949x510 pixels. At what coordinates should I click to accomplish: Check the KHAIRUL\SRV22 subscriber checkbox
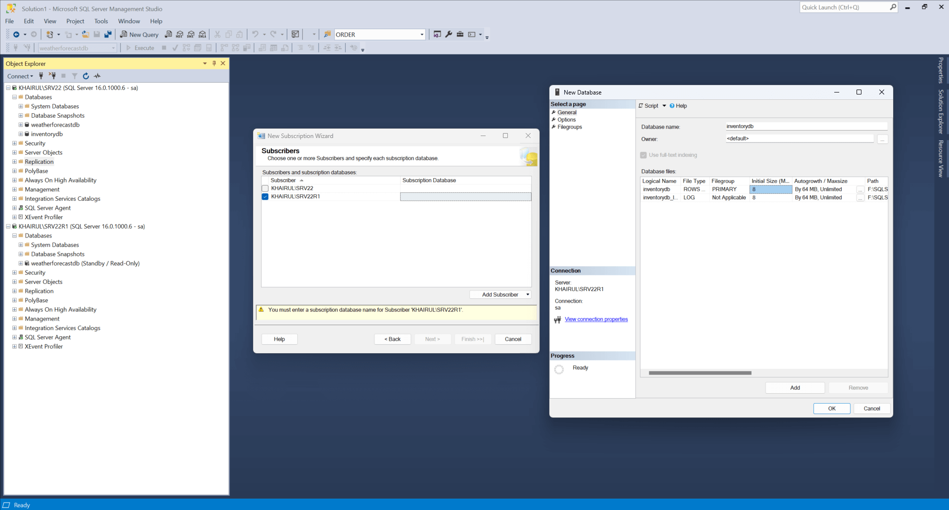click(265, 188)
